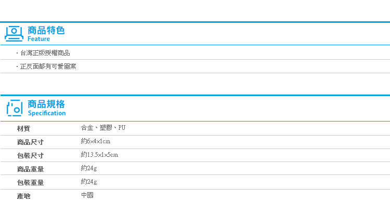Click the Feature subtitle text
The image size is (390, 202).
tap(38, 39)
